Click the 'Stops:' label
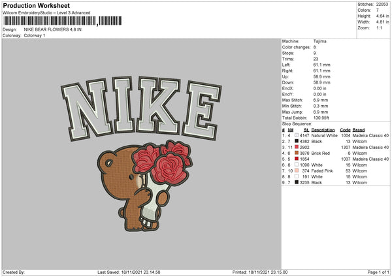Image resolution: width=392 pixels, height=277 pixels. point(288,54)
